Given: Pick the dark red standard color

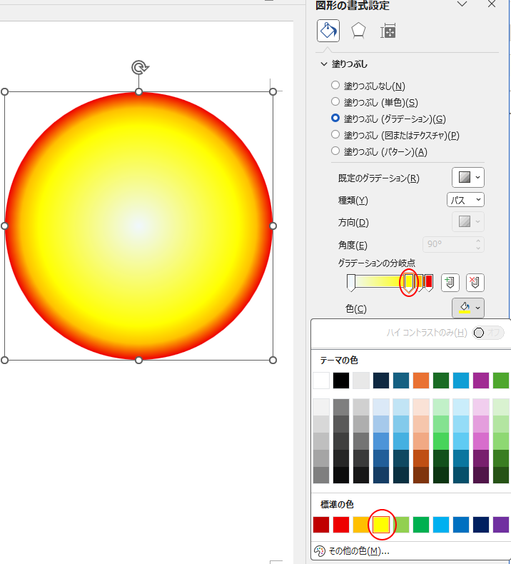Looking at the screenshot, I should pos(321,525).
